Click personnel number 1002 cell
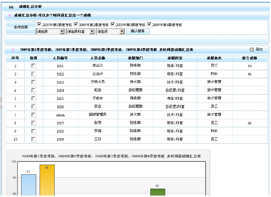Viewport: 271px width, 197px height. coord(60,74)
